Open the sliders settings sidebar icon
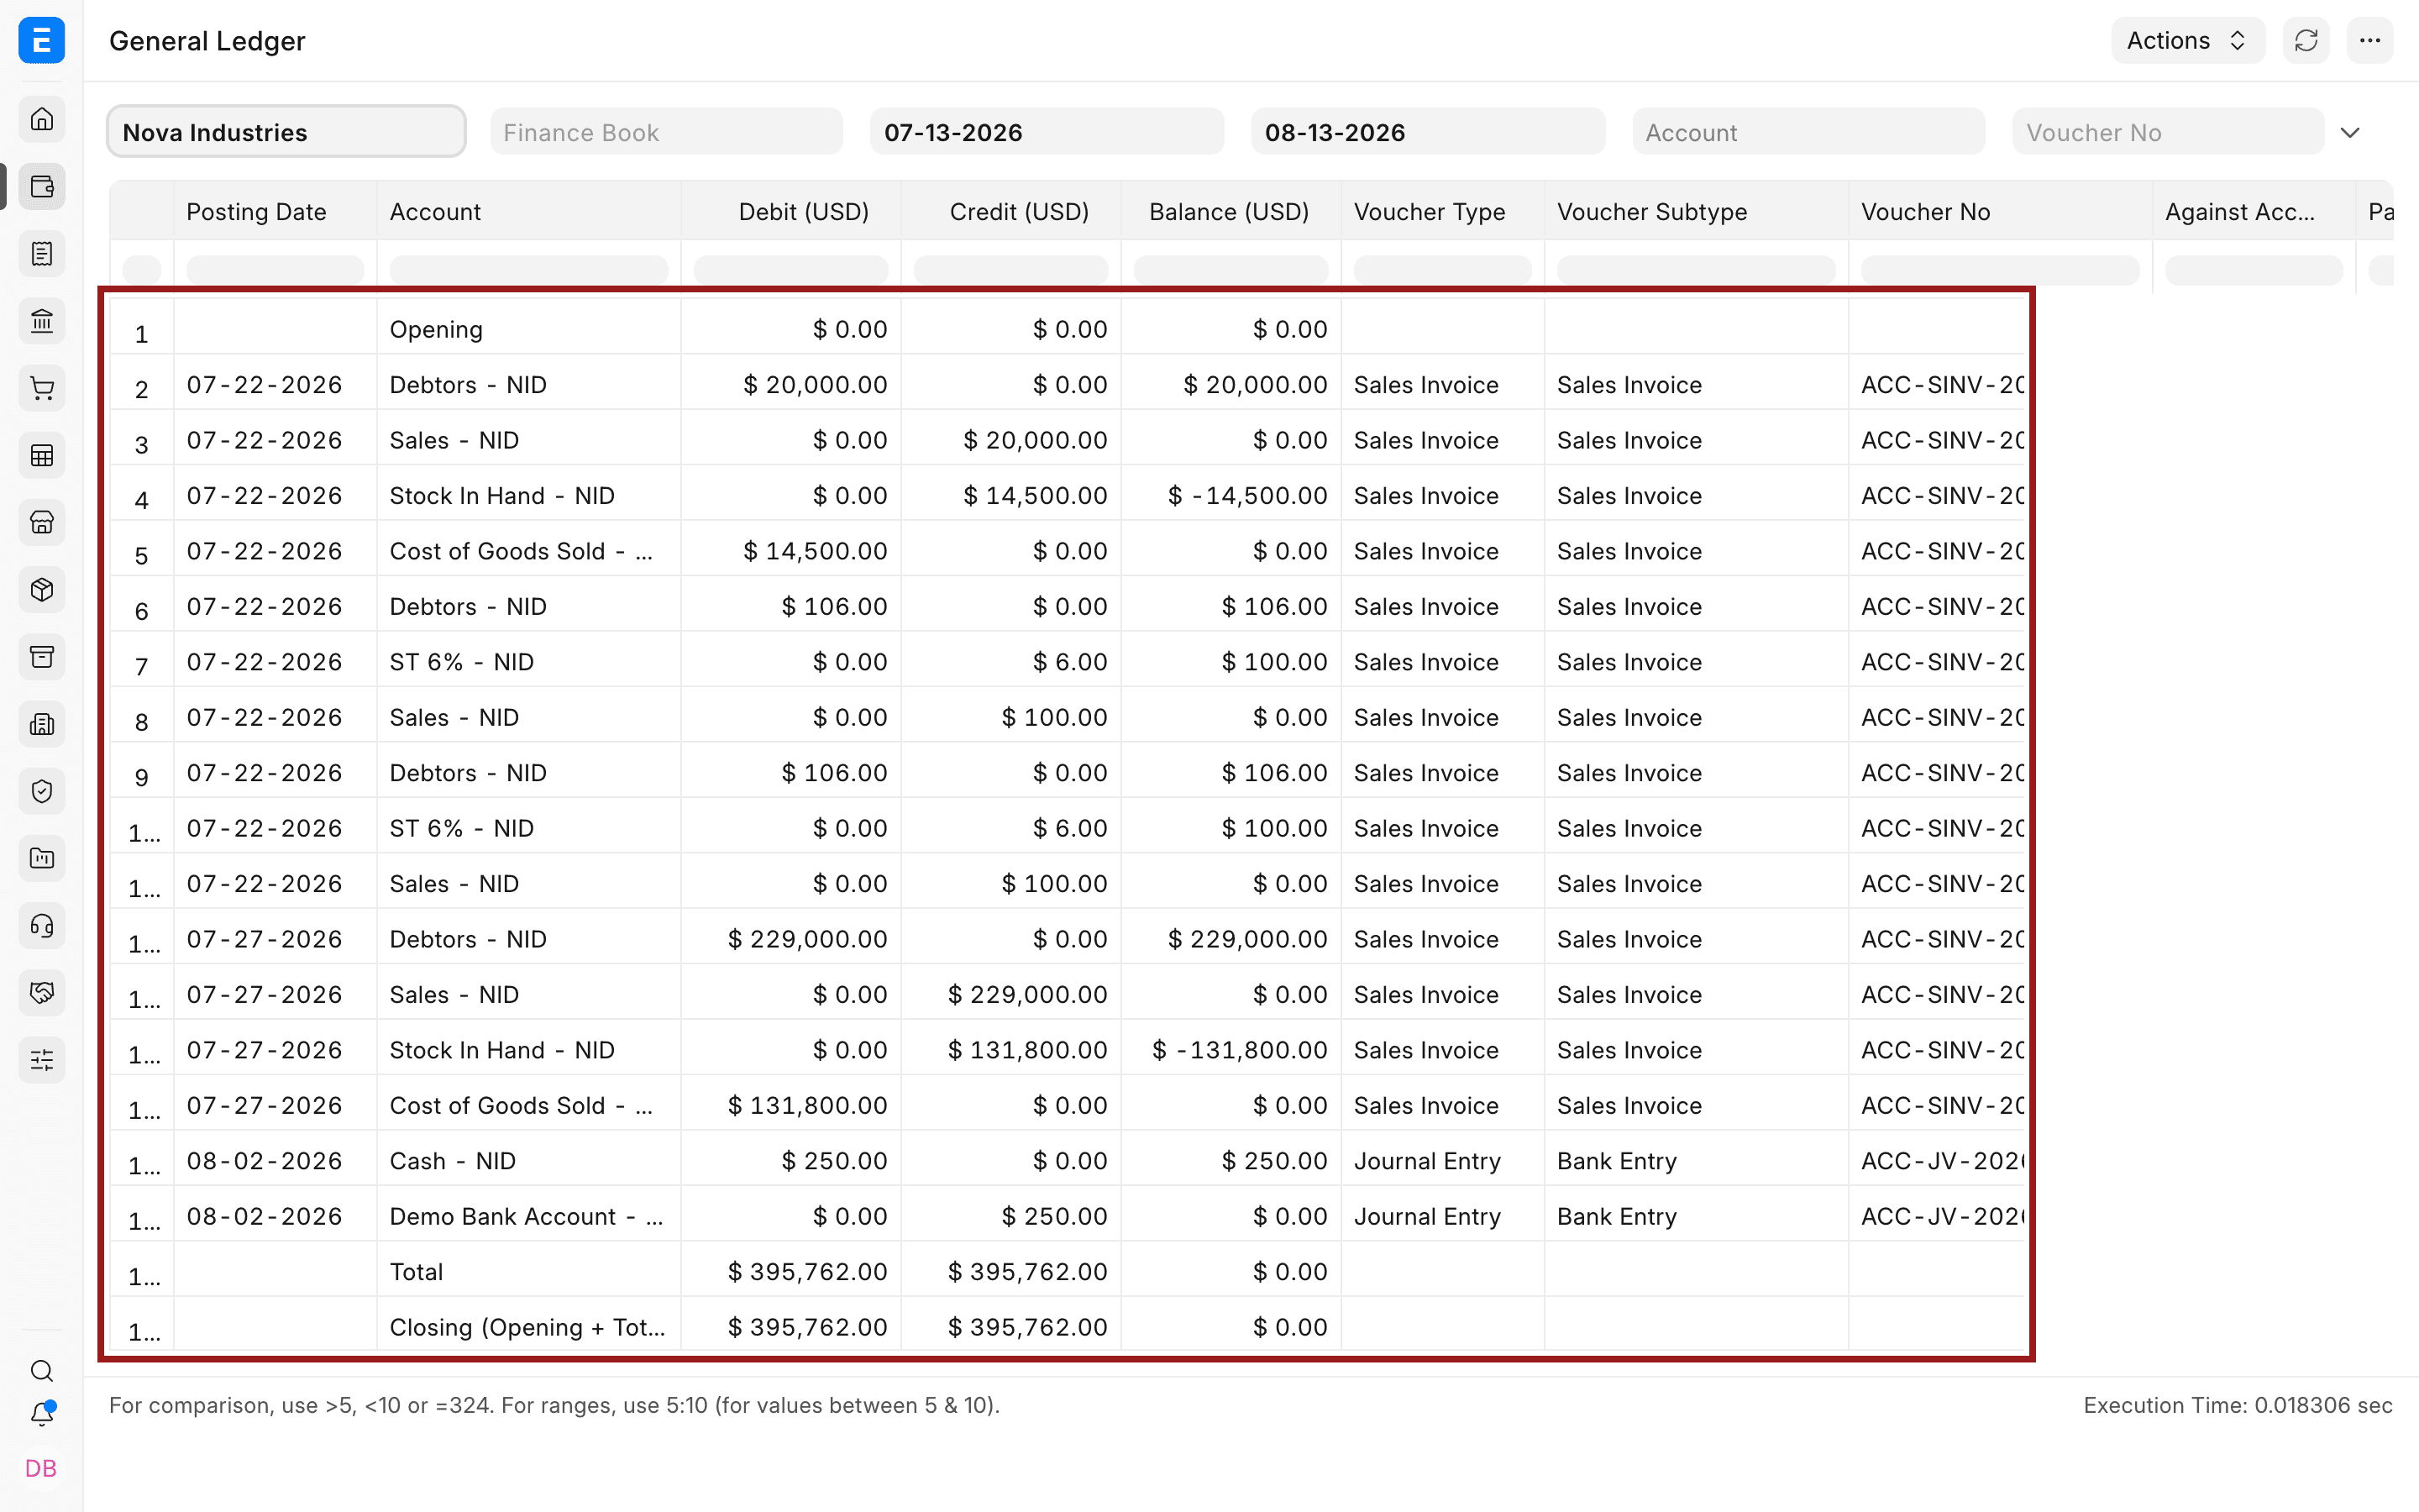Viewport: 2419px width, 1512px height. [41, 1060]
